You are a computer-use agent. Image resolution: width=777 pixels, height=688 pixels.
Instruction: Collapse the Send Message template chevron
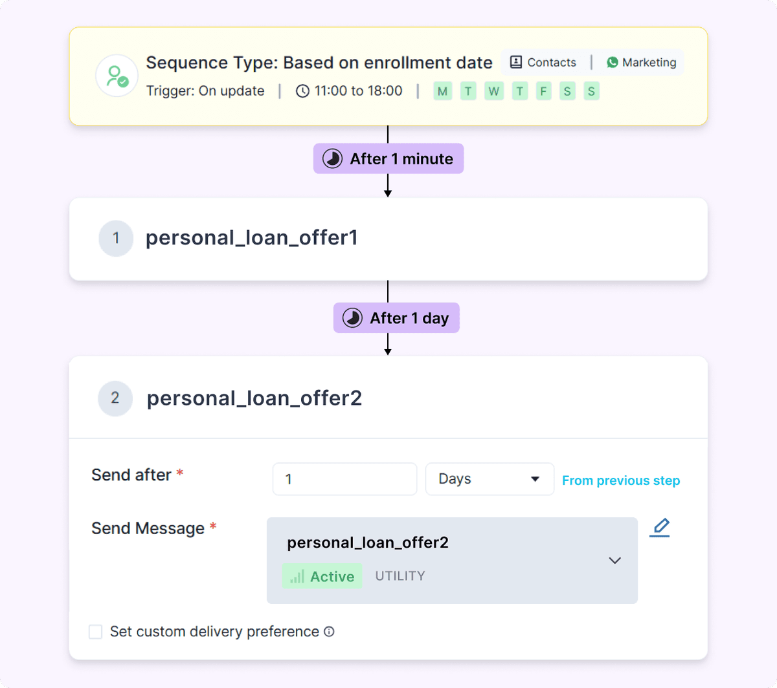point(614,561)
